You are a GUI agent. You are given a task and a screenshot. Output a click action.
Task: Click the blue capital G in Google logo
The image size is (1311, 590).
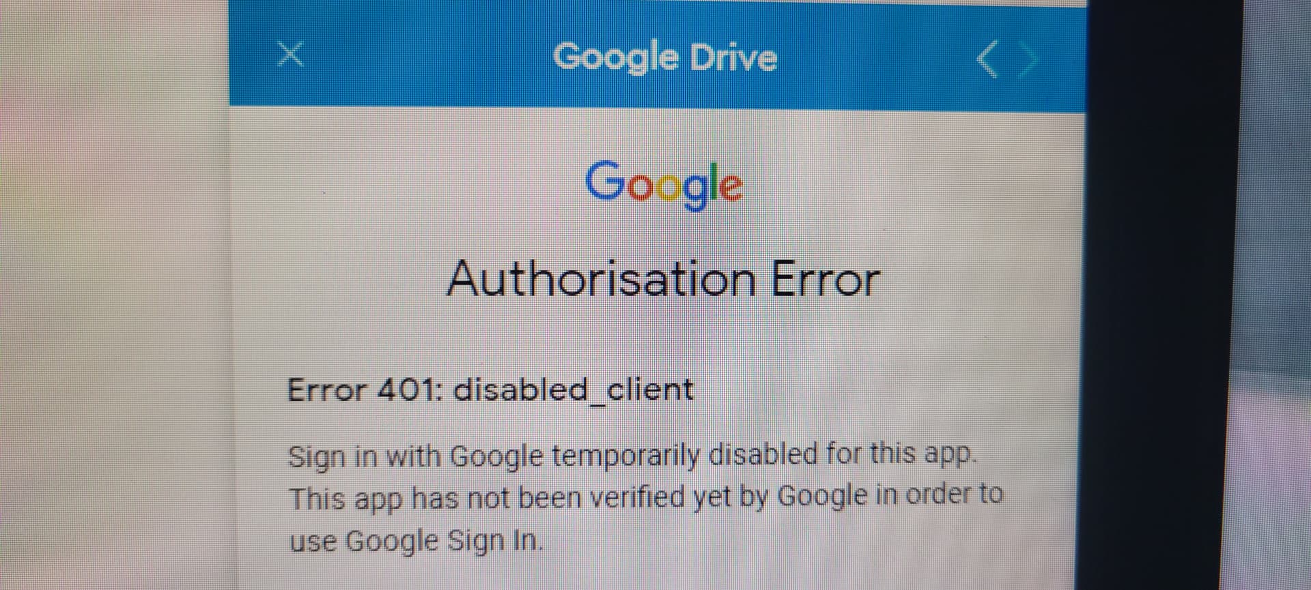pyautogui.click(x=605, y=180)
